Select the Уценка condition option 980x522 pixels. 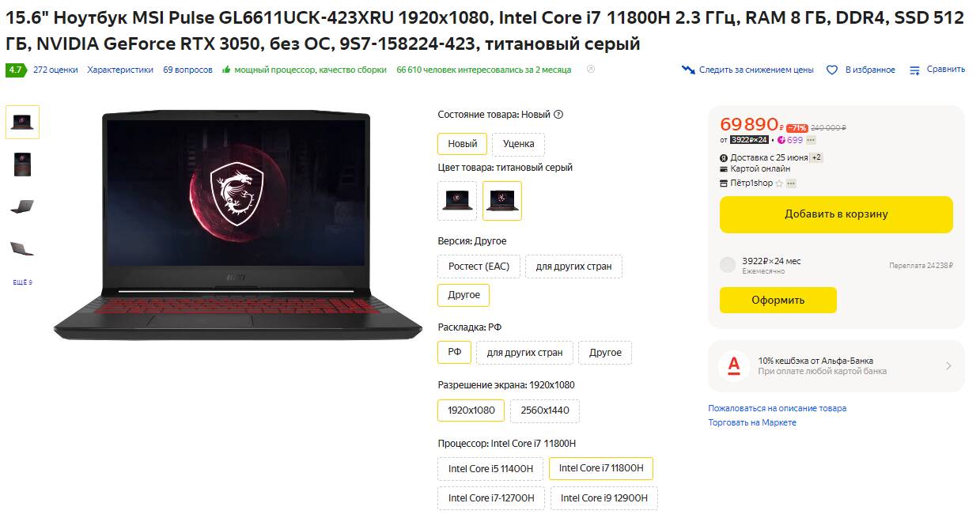518,144
